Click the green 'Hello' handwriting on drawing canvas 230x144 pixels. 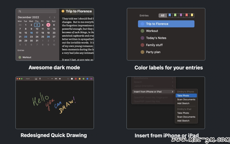[40, 99]
